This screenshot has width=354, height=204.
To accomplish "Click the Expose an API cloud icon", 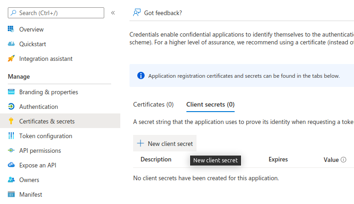I will click(11, 165).
